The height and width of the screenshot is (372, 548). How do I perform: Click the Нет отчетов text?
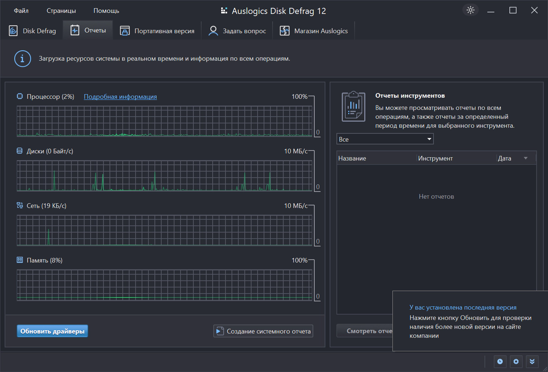(x=436, y=197)
